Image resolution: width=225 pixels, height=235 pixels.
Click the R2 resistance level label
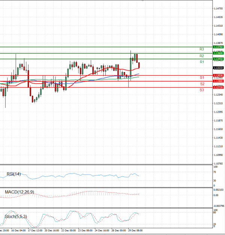pos(201,56)
